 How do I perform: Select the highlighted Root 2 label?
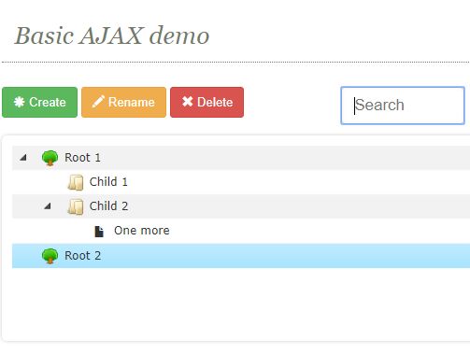click(82, 256)
